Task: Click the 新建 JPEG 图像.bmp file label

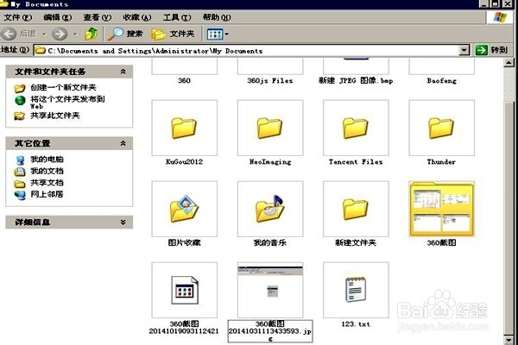Action: point(356,80)
